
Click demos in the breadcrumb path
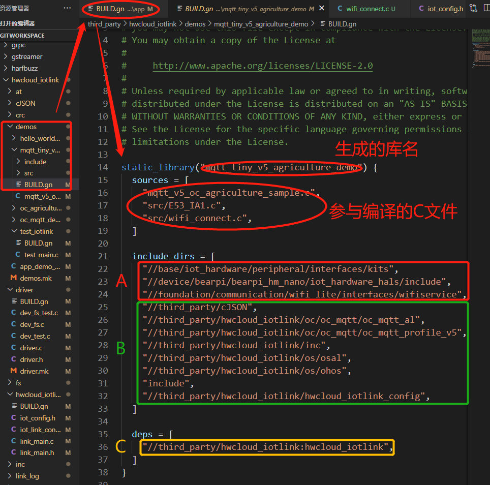click(195, 24)
